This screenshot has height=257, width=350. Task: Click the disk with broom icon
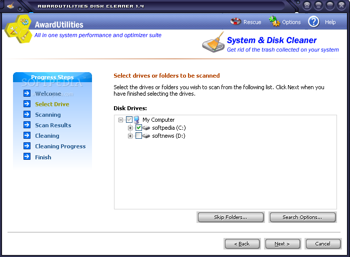(x=213, y=43)
